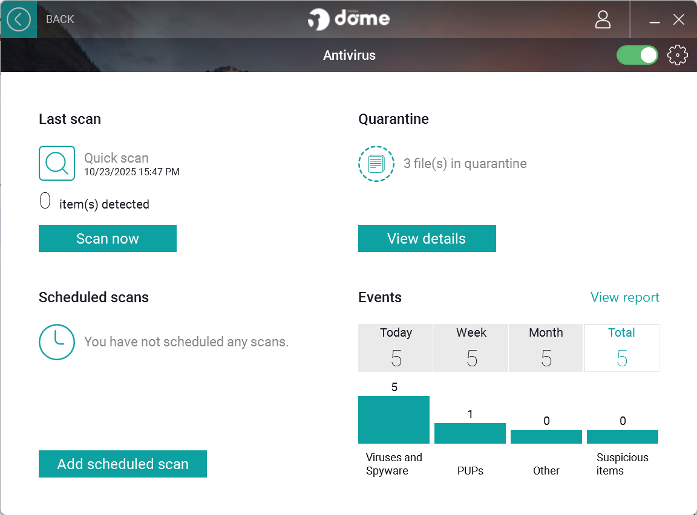Click the Panda Dome logo
This screenshot has width=697, height=515.
click(348, 19)
